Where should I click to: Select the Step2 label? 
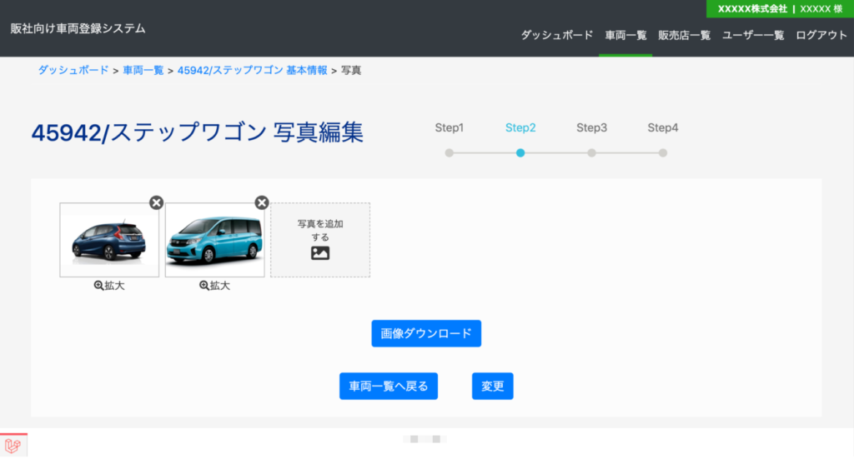click(x=520, y=127)
